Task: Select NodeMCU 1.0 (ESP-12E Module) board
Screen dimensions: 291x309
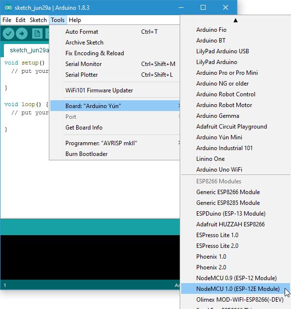Action: pyautogui.click(x=235, y=288)
